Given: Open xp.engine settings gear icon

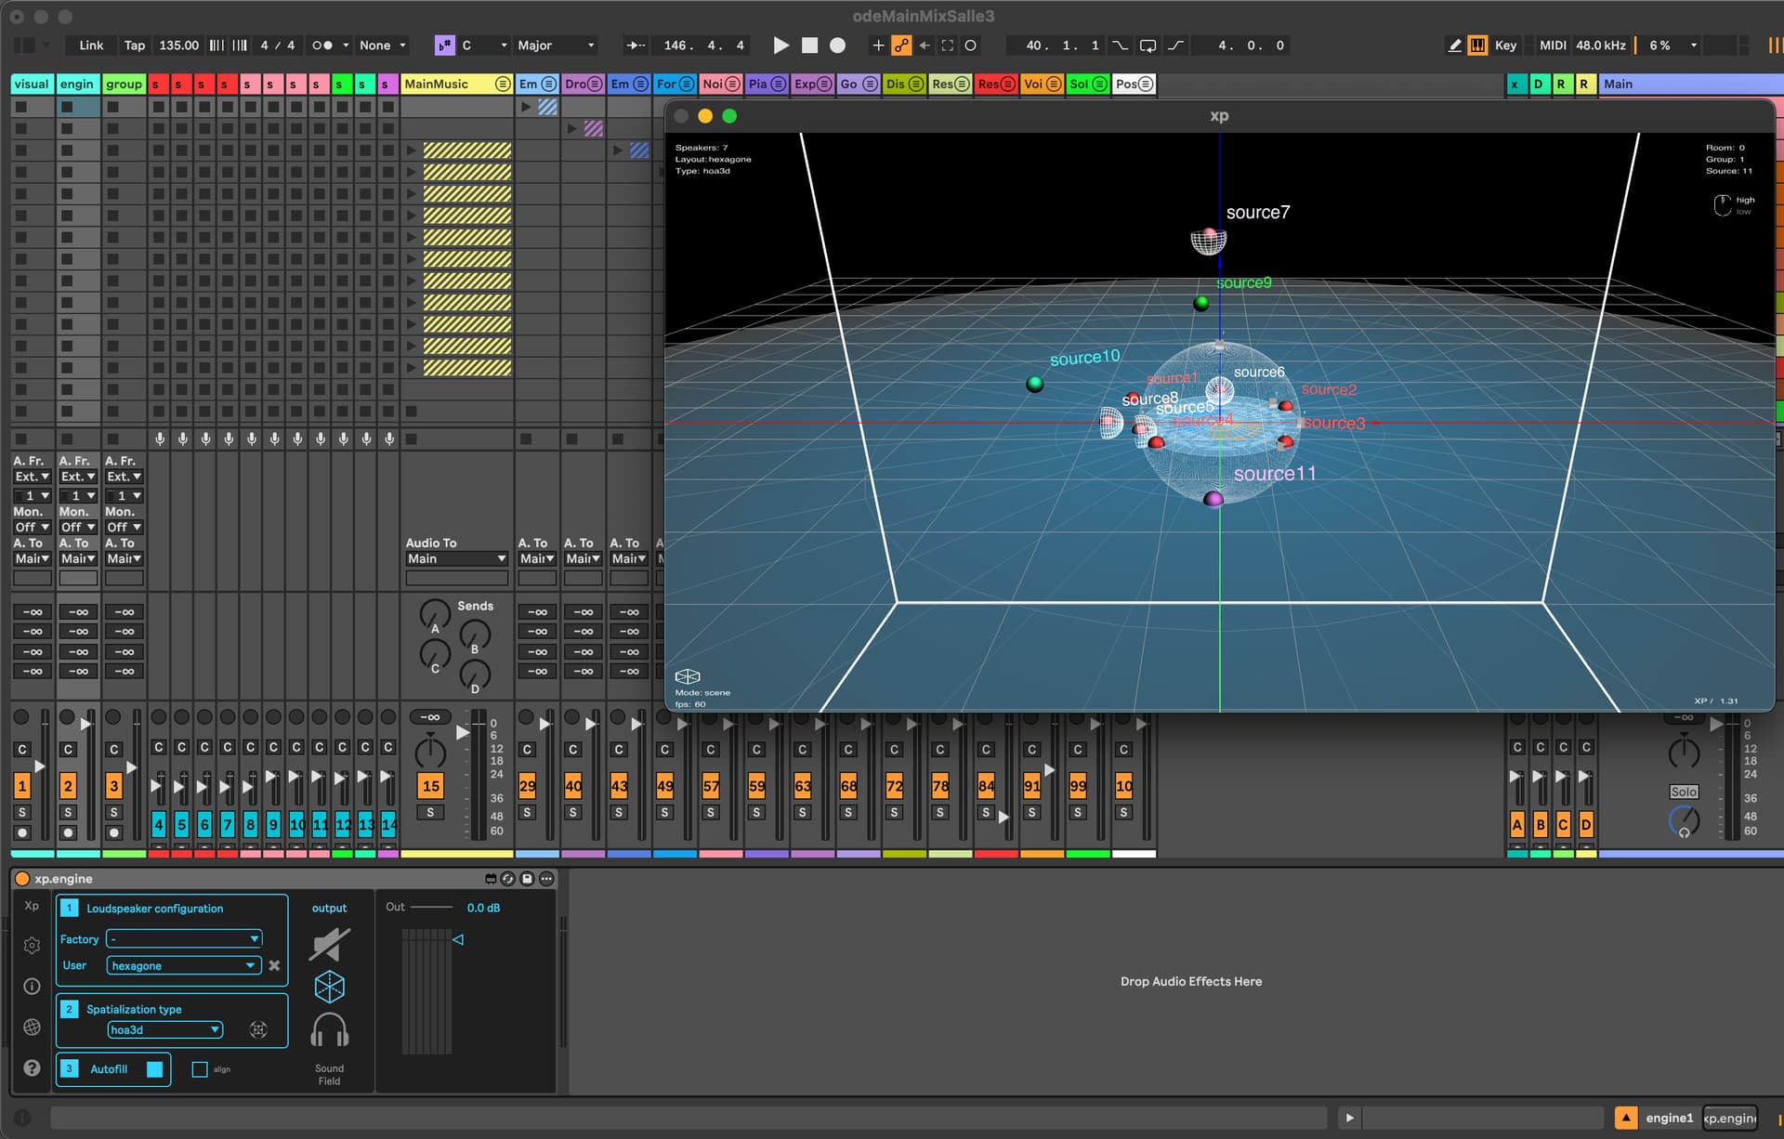Looking at the screenshot, I should coord(32,946).
